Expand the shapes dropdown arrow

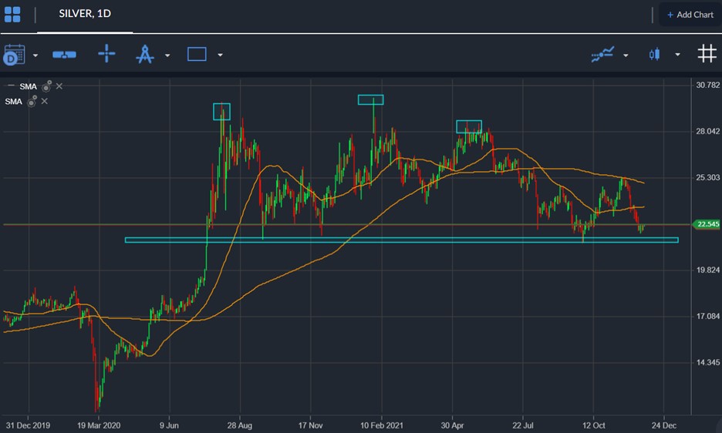pyautogui.click(x=220, y=55)
